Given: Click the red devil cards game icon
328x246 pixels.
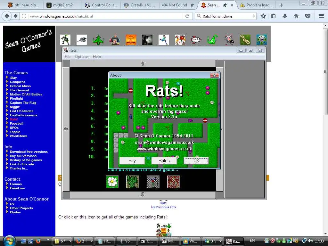Looking at the screenshot, I should click(x=180, y=40).
